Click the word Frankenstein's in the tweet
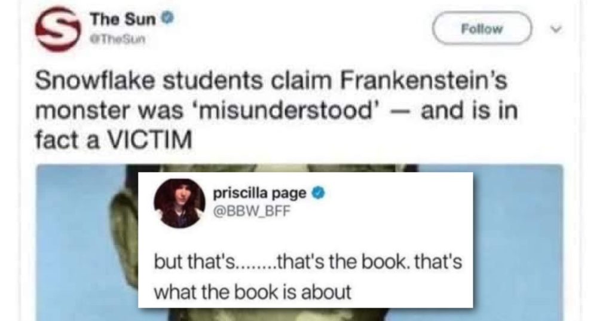 (424, 81)
